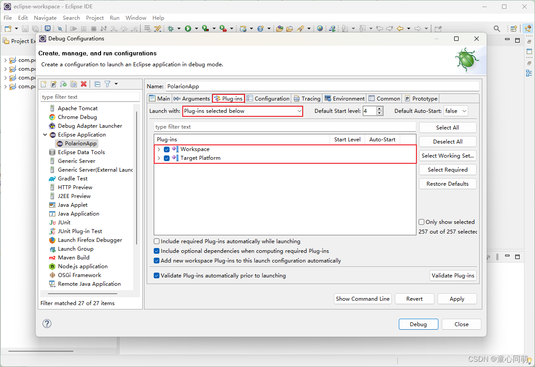
Task: Switch to the Prototype tab
Action: (x=421, y=98)
